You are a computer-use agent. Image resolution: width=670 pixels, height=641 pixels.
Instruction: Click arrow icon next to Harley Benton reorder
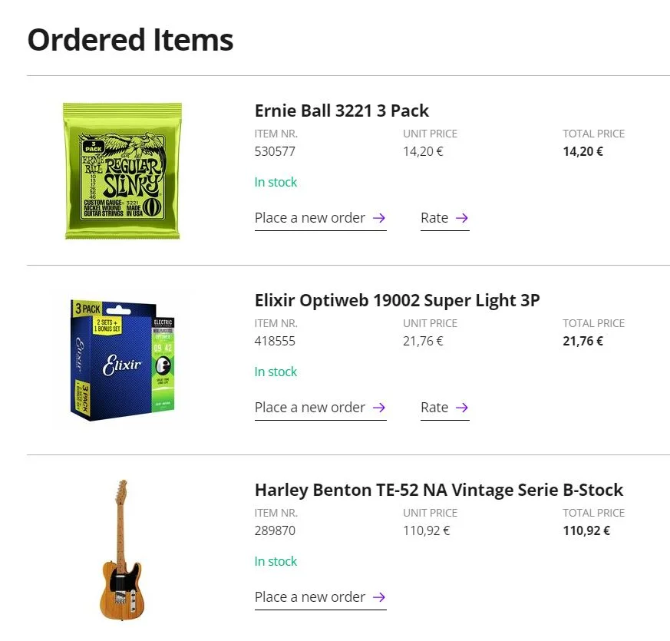(x=378, y=597)
